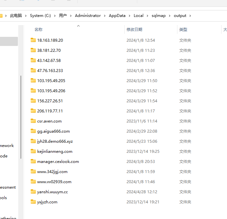This screenshot has height=219, width=227.
Task: Click the folder icon of 206.119.77.11
Action: click(x=33, y=111)
